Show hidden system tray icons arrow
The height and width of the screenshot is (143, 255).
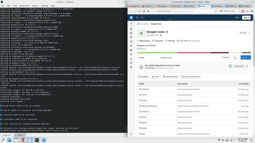(x=235, y=140)
